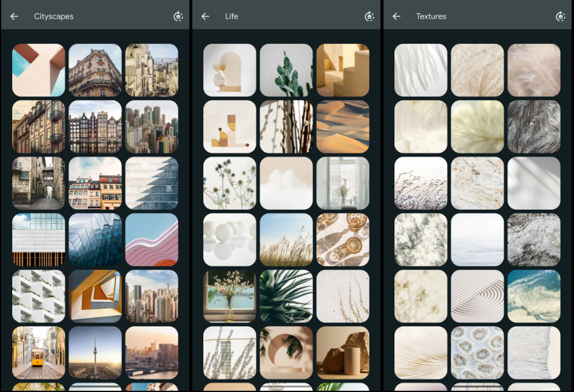
Task: Open the blue wavy glass facade wallpaper
Action: (x=95, y=240)
